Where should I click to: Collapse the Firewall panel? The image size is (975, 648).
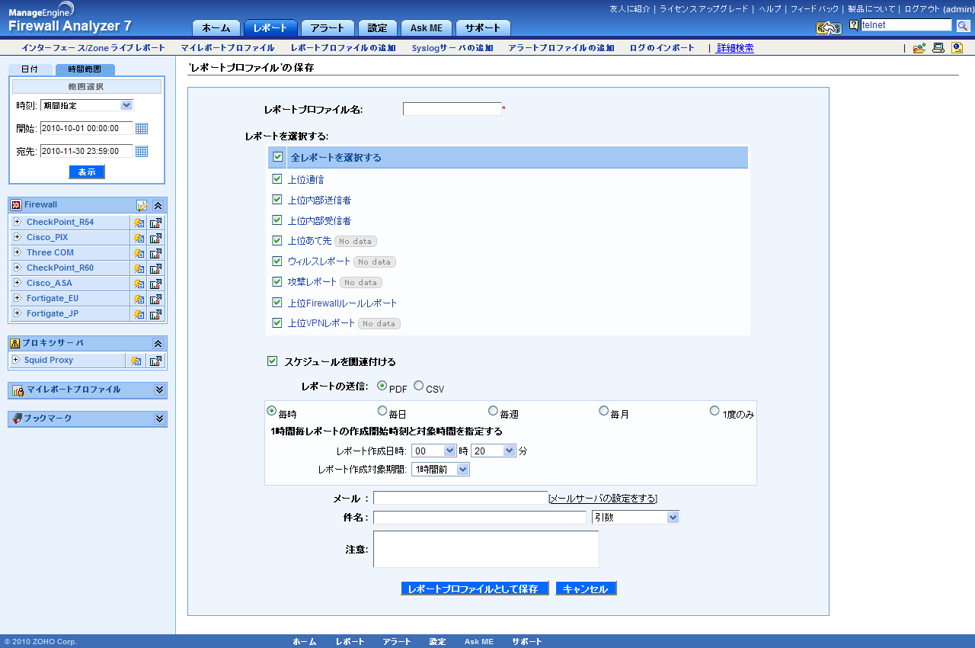tap(158, 205)
